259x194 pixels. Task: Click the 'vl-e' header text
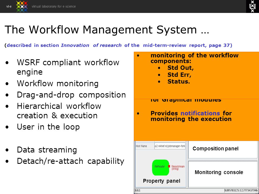click(x=9, y=6)
